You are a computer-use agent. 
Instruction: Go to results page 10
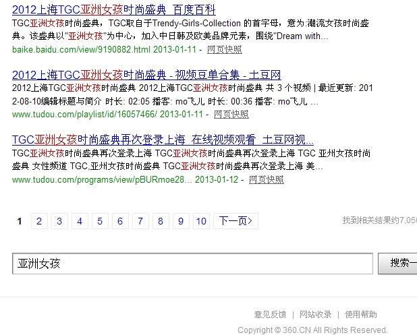click(201, 221)
